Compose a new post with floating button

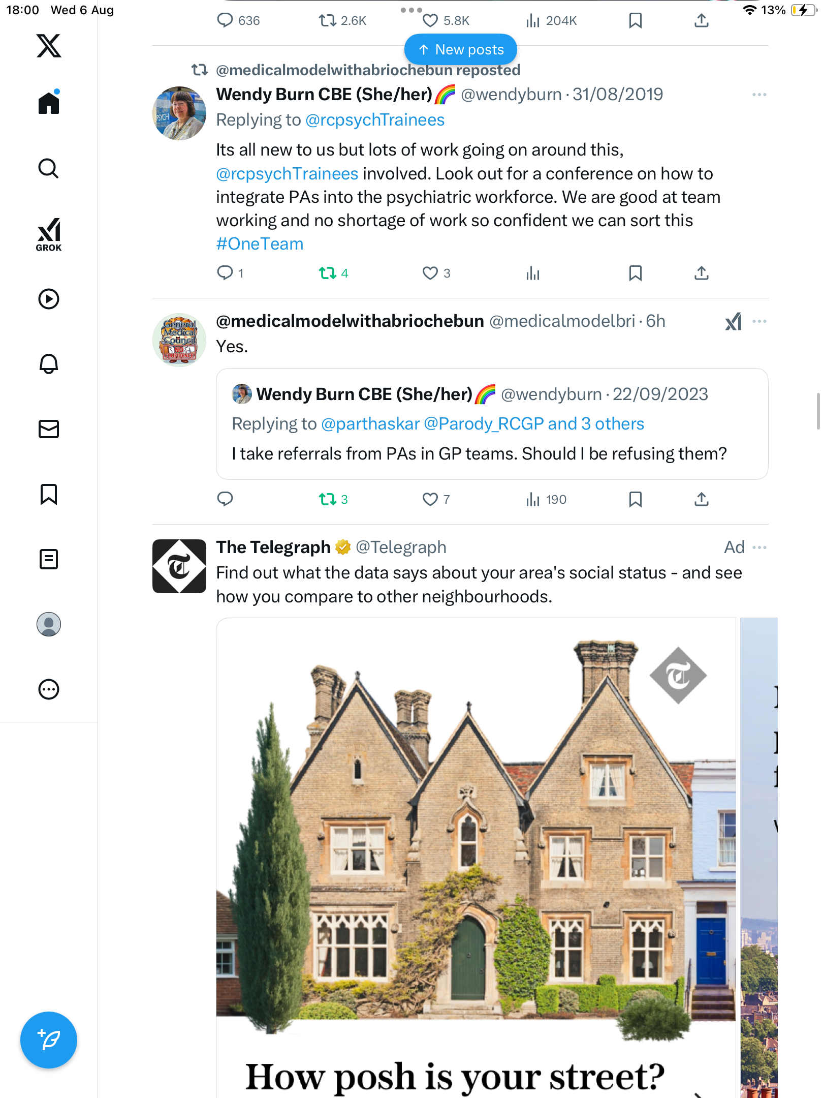point(49,1040)
